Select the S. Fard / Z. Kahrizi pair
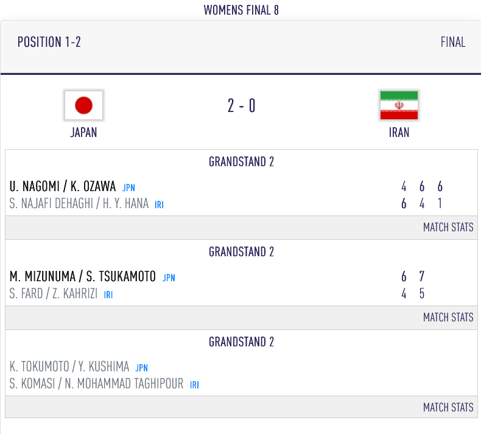The width and height of the screenshot is (481, 434). pos(54,294)
